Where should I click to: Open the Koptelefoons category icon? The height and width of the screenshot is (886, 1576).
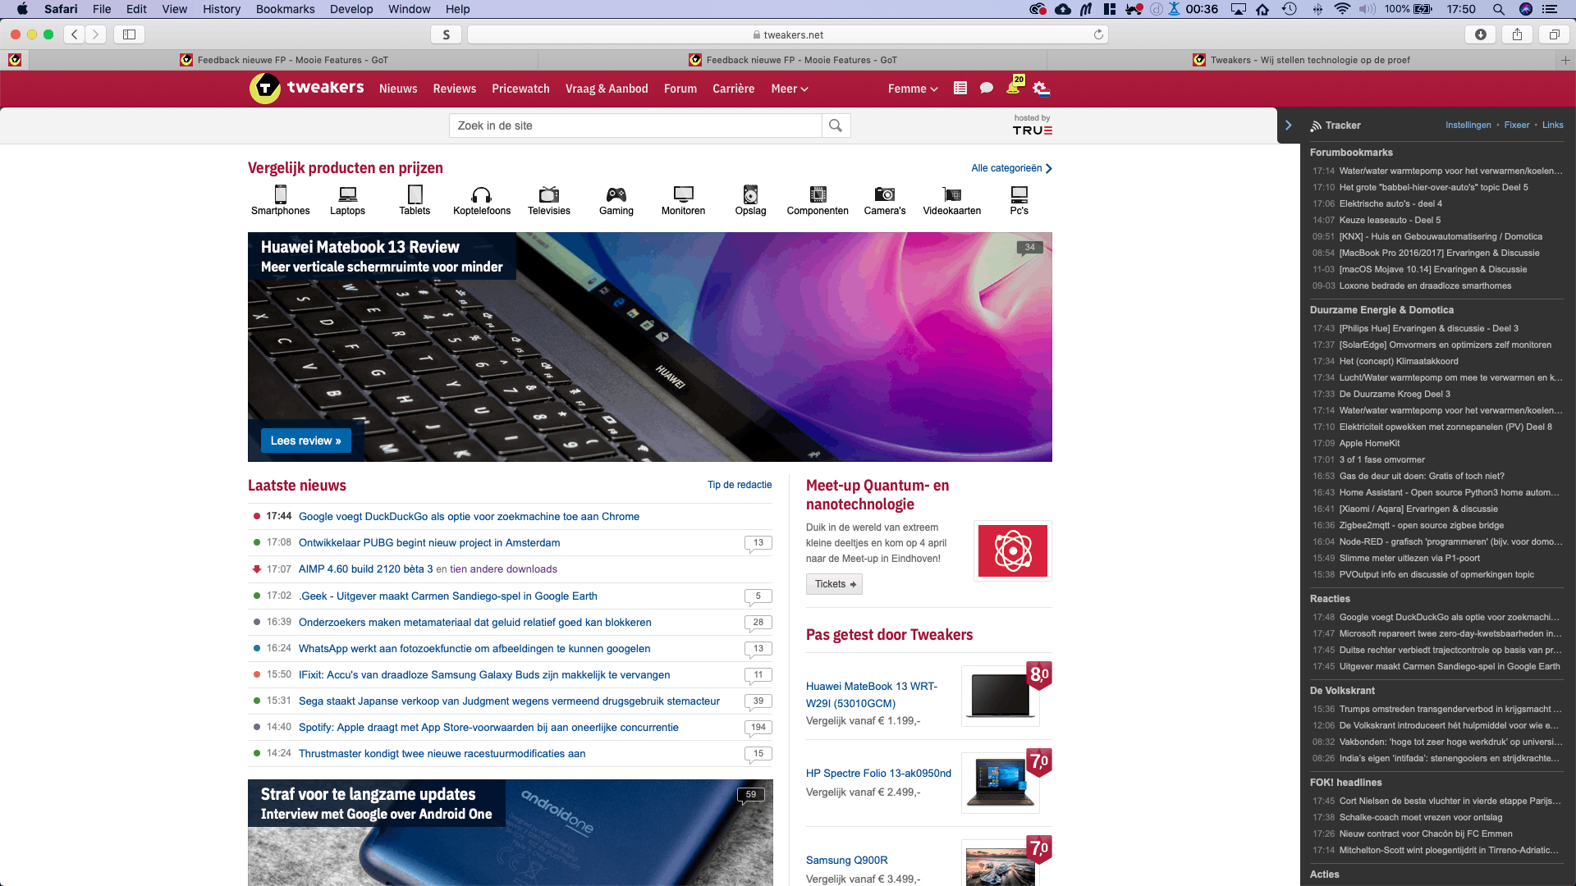coord(482,194)
